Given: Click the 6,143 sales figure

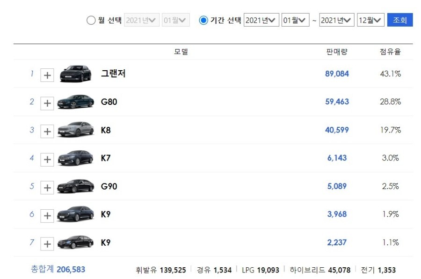Looking at the screenshot, I should coord(337,158).
